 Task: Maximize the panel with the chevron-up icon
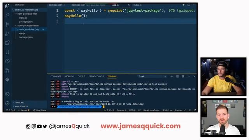189,76
